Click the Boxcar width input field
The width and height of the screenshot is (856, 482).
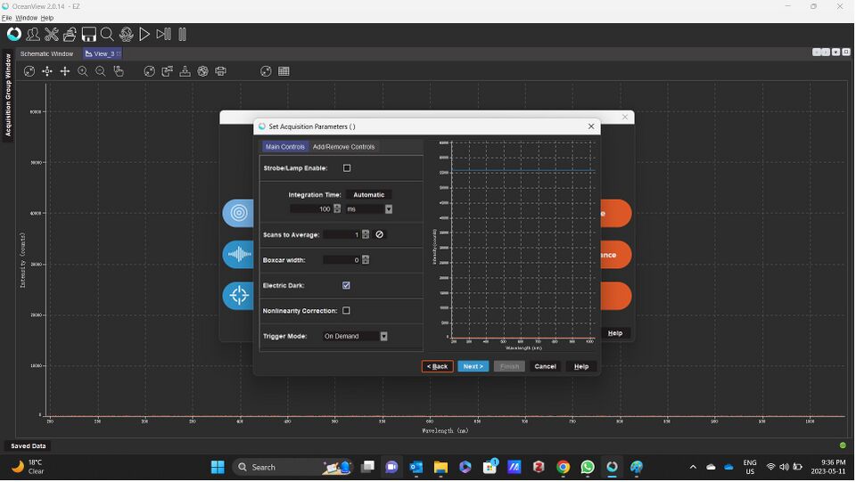point(342,260)
